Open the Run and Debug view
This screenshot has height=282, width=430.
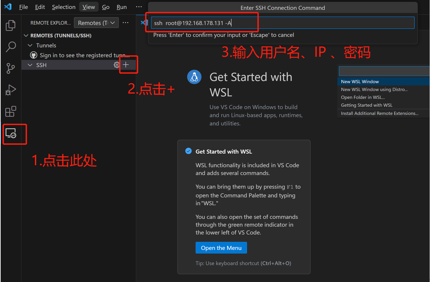(x=11, y=90)
